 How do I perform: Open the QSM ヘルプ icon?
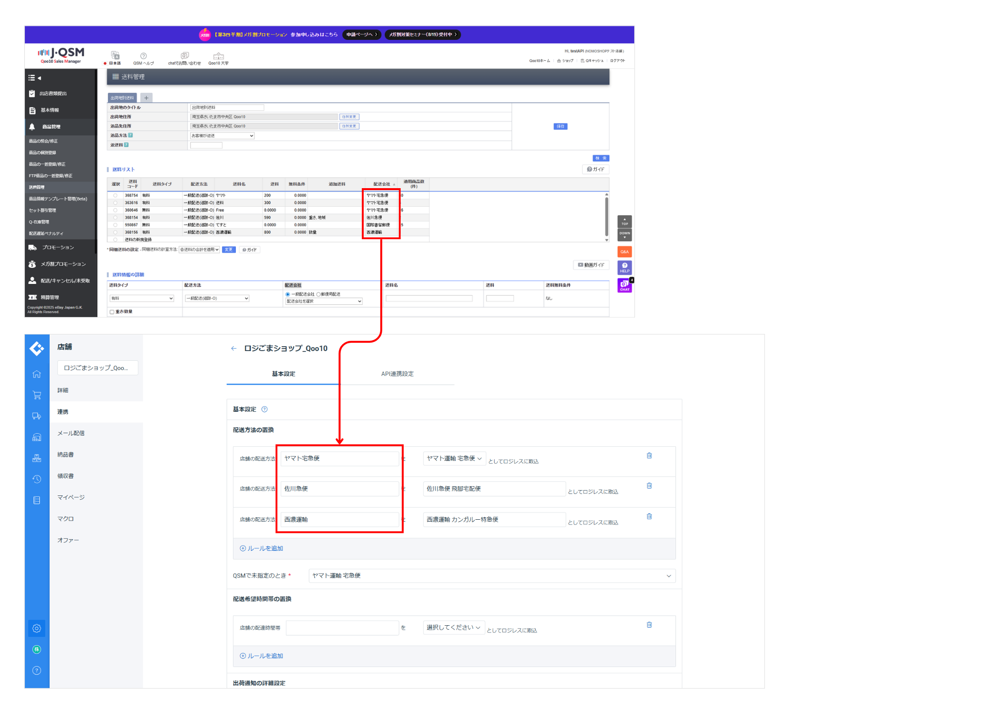point(143,58)
